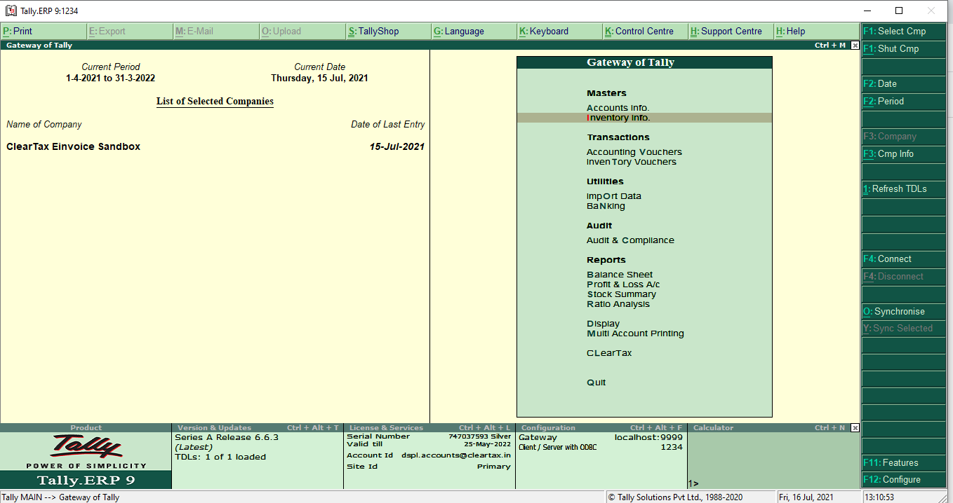Click F3 Cmp Info
This screenshot has height=503, width=953.
coord(888,153)
